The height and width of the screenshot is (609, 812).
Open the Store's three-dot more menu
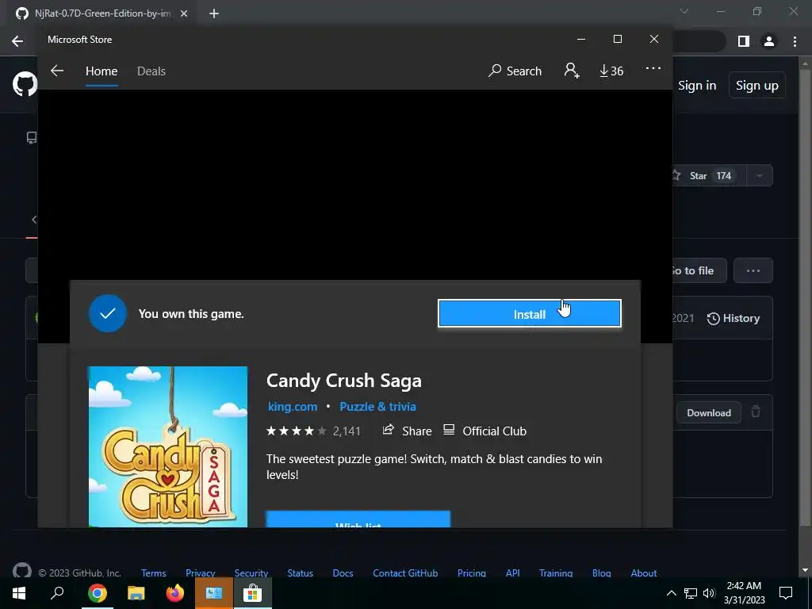point(653,68)
